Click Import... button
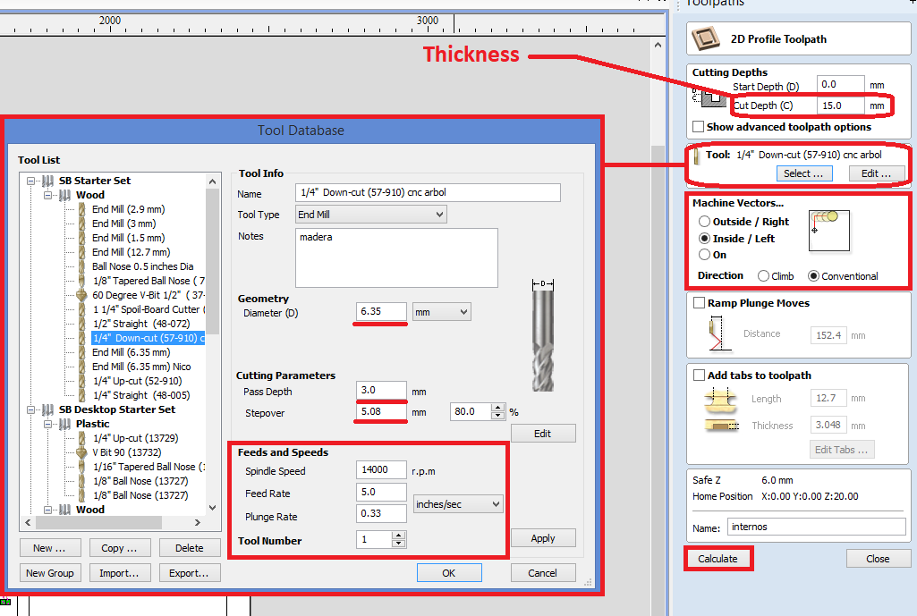Image resolution: width=917 pixels, height=616 pixels. point(119,573)
